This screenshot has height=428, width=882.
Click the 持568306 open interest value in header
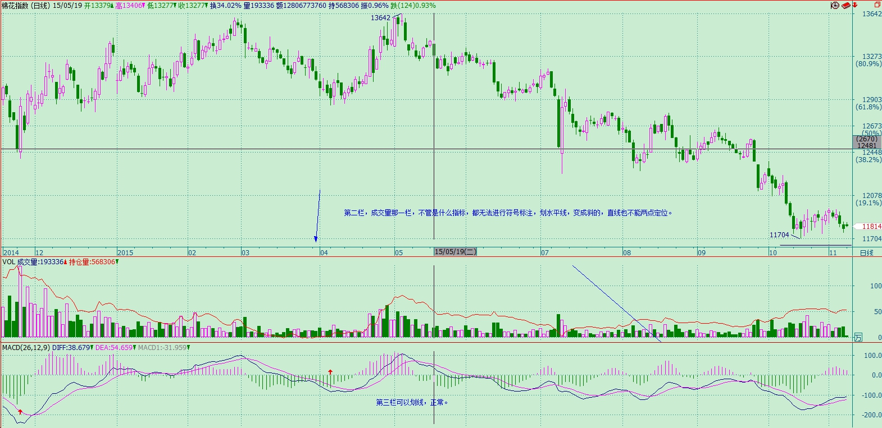click(344, 5)
